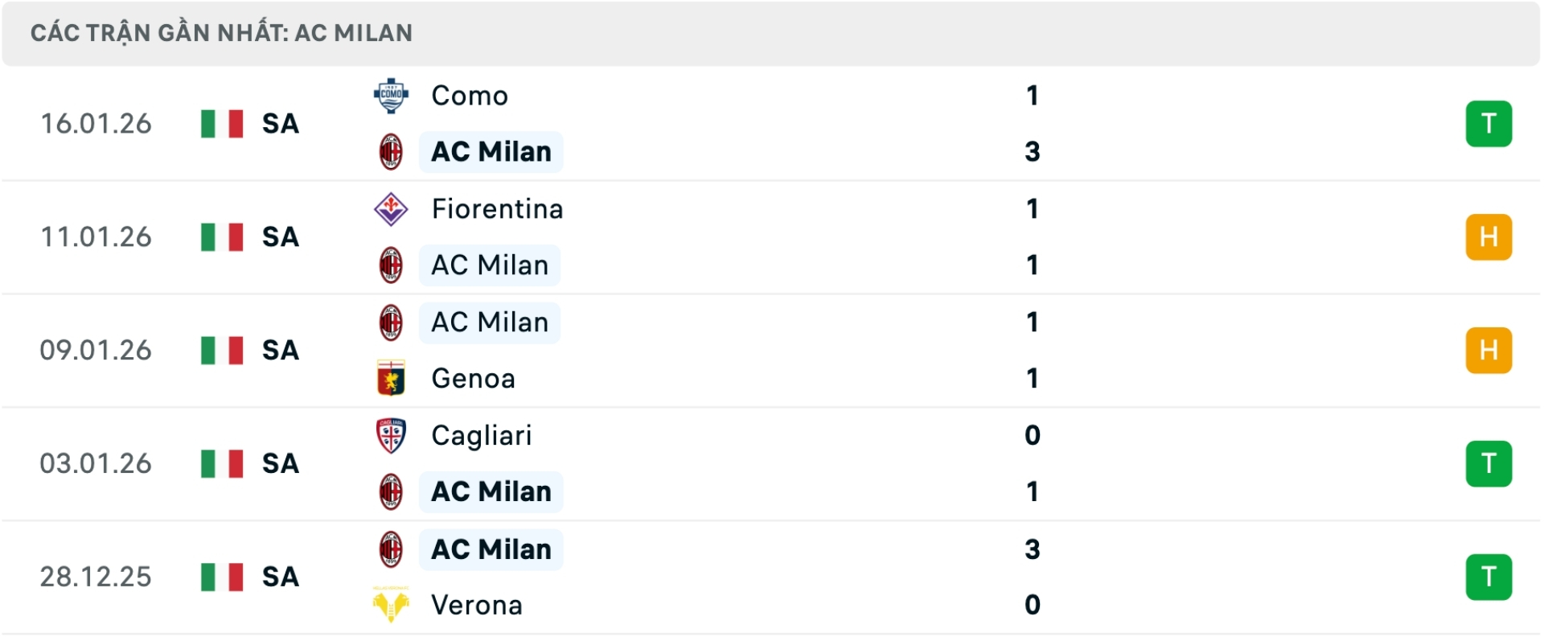The height and width of the screenshot is (637, 1544).
Task: Click the Italy flag beside the 16.01.26 match
Action: pos(221,124)
